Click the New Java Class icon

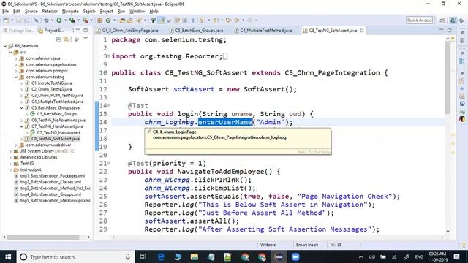tap(108, 20)
